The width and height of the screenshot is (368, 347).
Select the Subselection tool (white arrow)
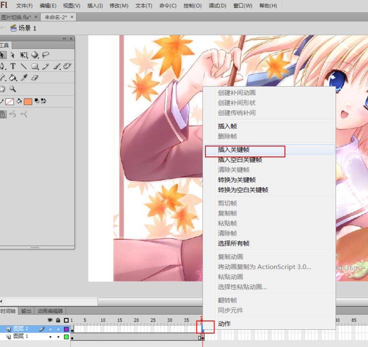12,55
